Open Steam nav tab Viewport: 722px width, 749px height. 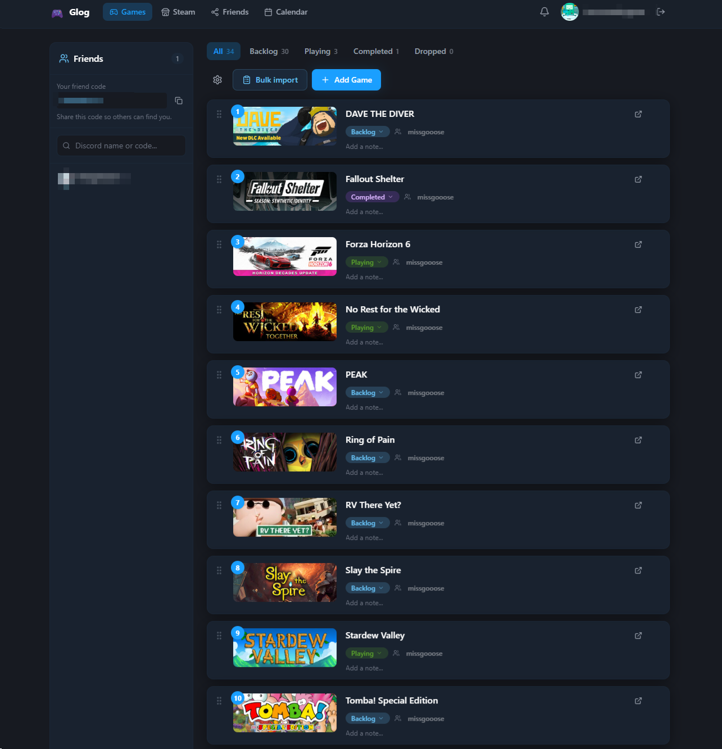pyautogui.click(x=178, y=12)
